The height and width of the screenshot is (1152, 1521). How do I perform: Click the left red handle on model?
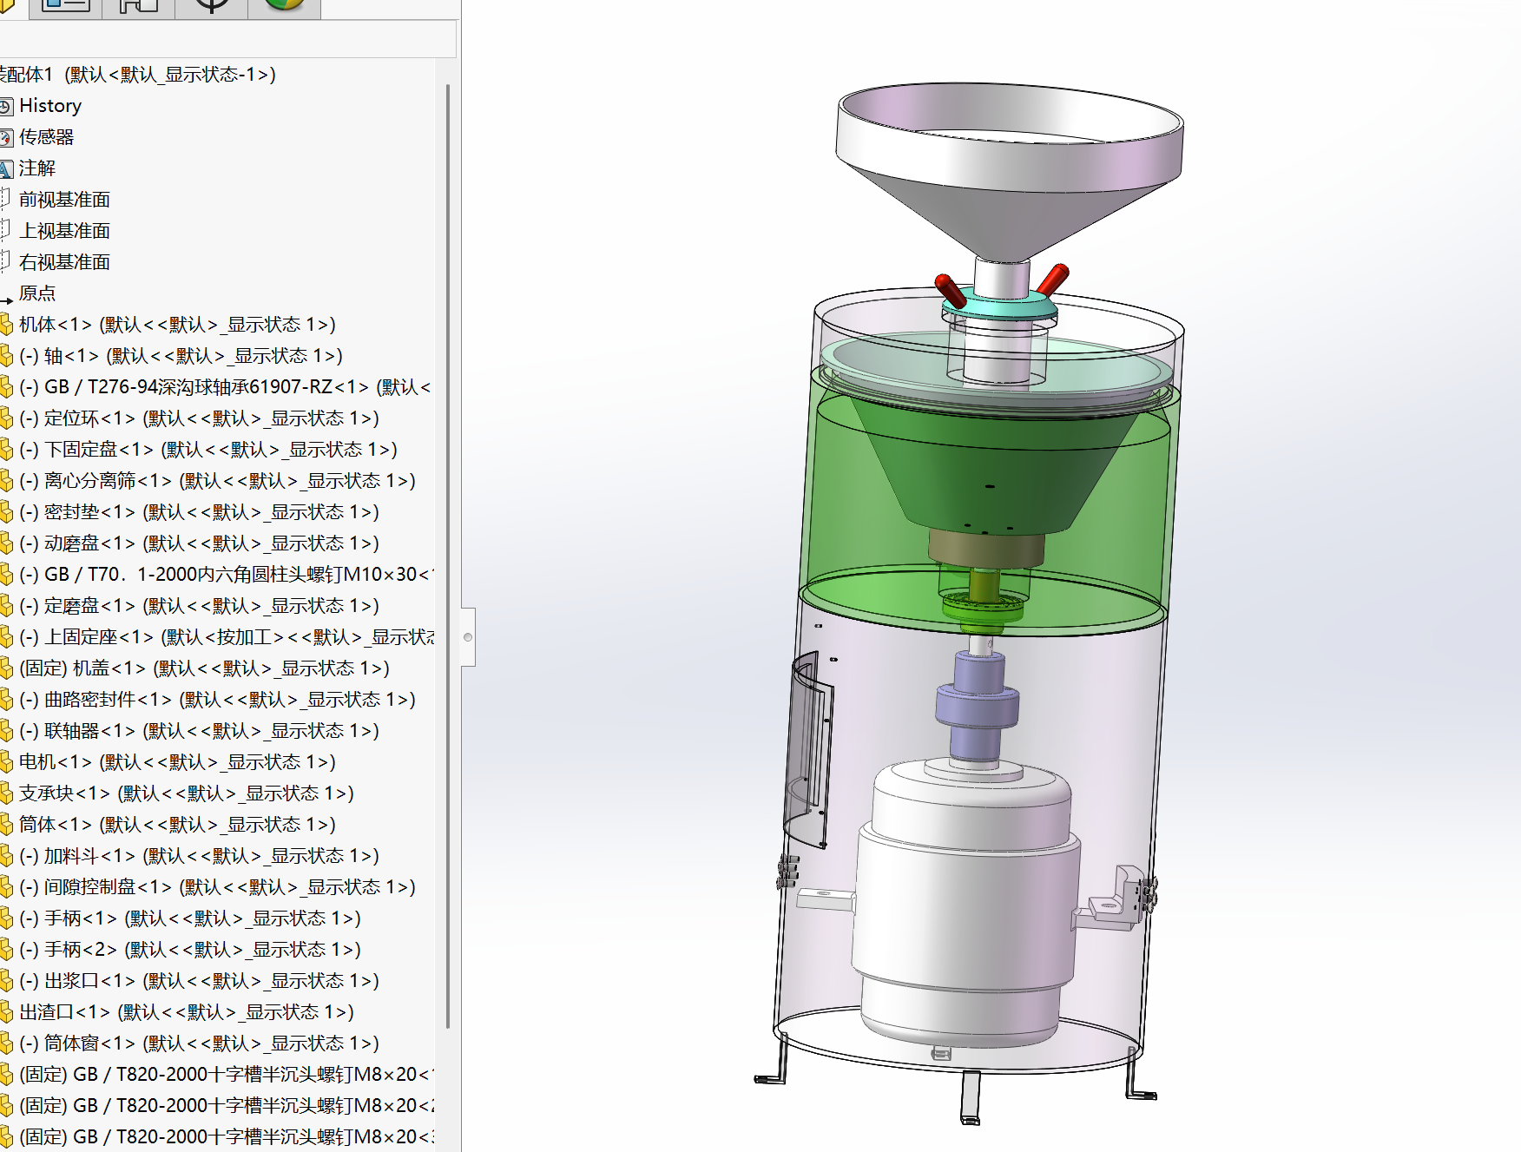[x=949, y=289]
